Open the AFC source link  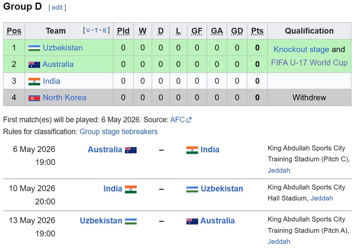pyautogui.click(x=177, y=120)
